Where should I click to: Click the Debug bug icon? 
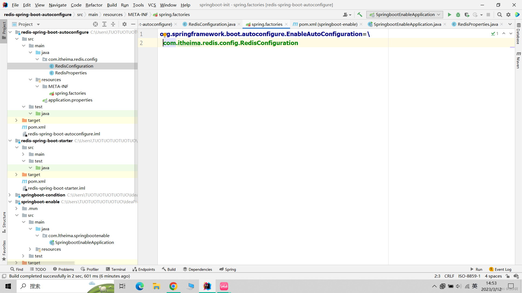point(458,15)
